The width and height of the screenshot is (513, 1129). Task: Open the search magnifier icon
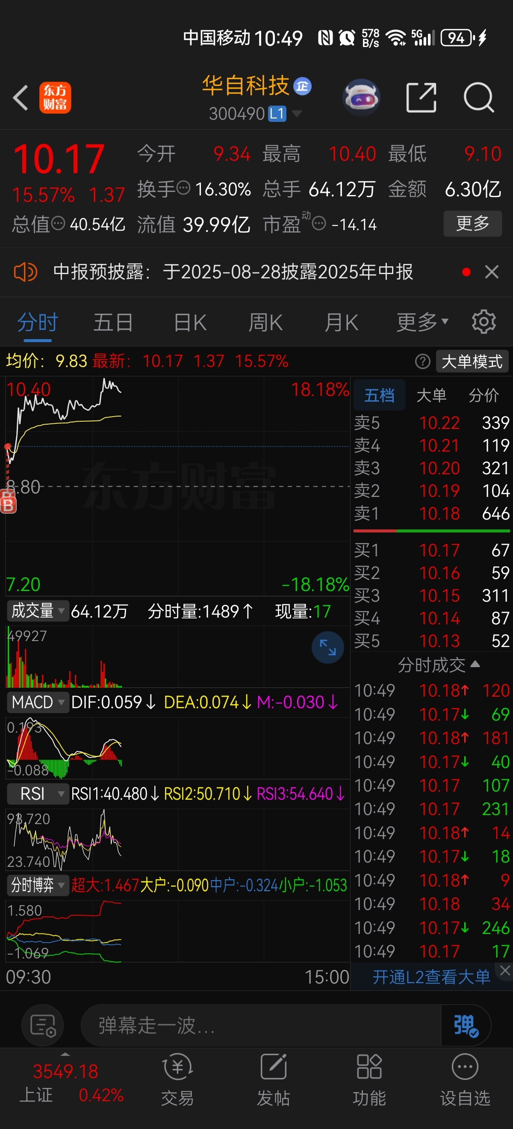pyautogui.click(x=479, y=98)
